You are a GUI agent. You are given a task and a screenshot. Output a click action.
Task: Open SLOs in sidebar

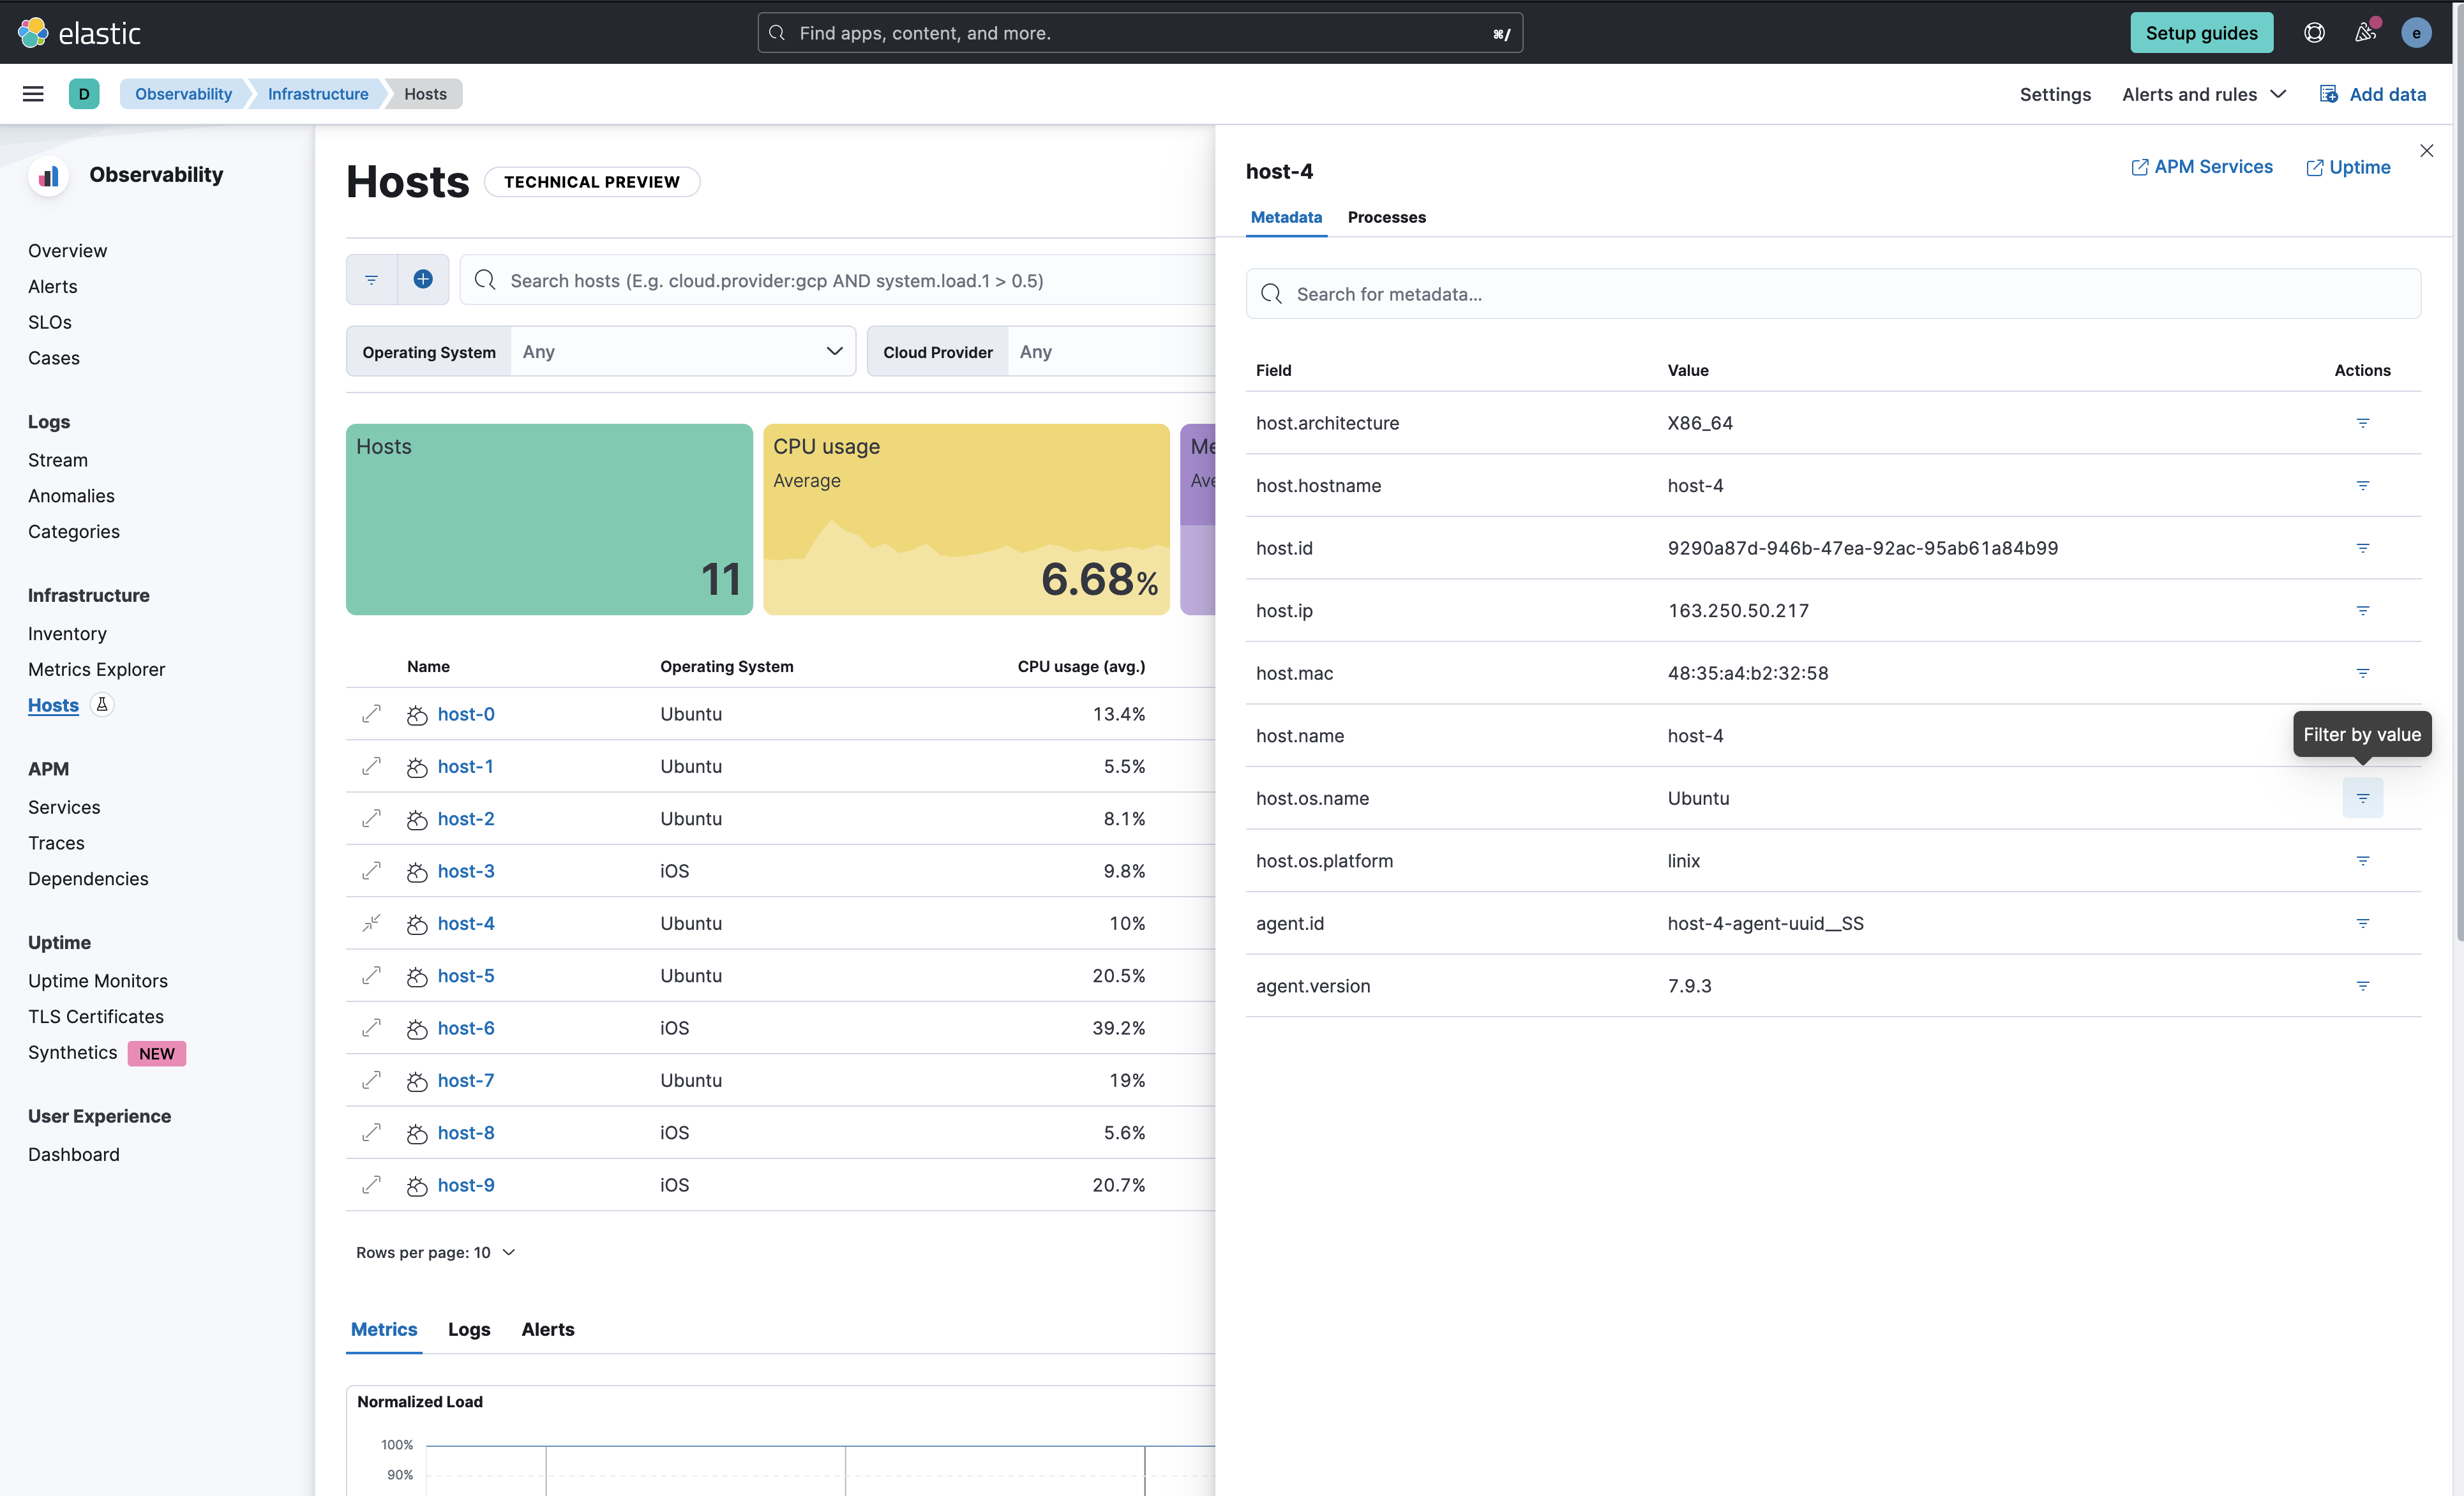click(50, 322)
